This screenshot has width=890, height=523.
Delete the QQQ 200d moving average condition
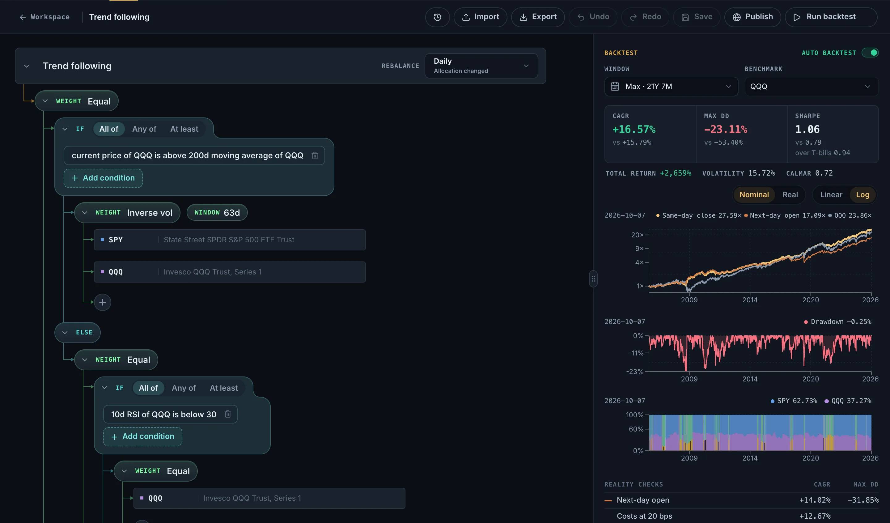pyautogui.click(x=315, y=155)
